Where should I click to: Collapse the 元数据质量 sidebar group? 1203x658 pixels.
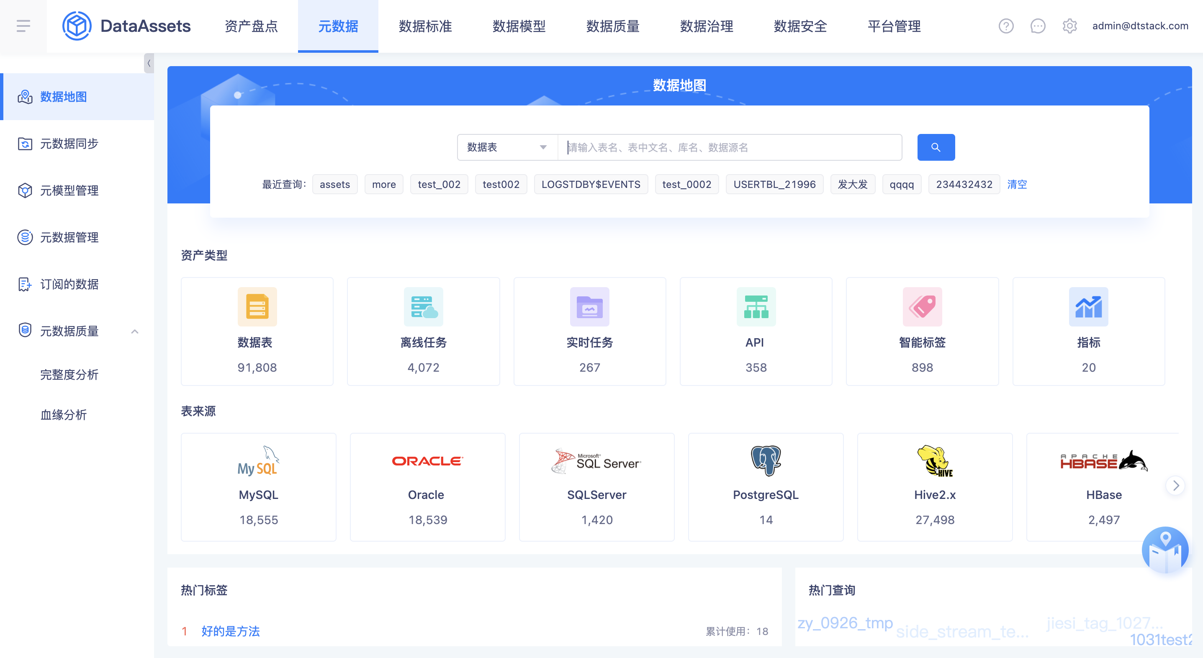[x=134, y=331]
